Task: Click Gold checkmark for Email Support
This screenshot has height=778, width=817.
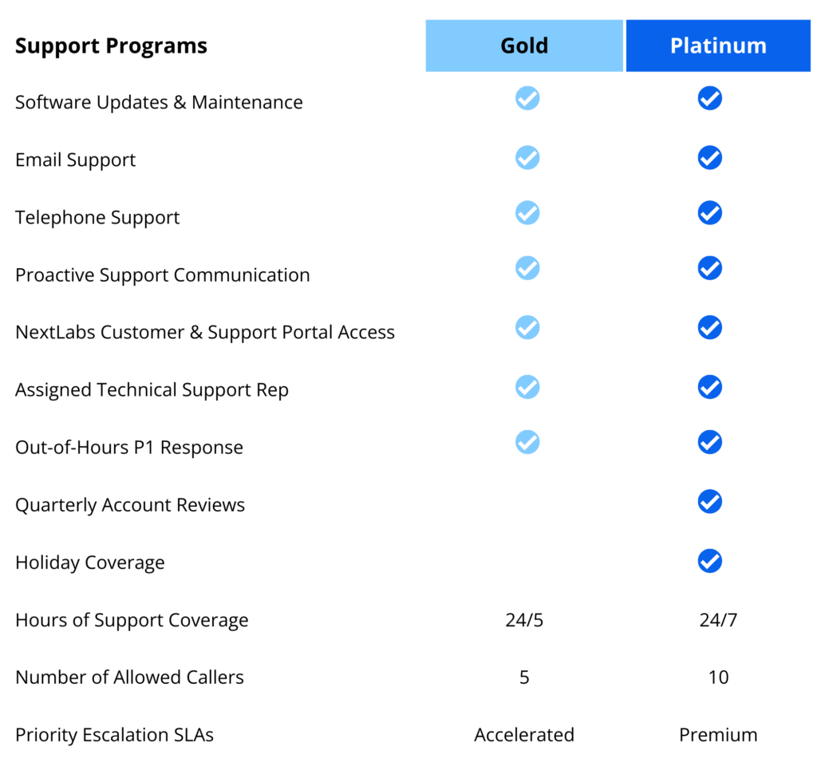Action: (x=527, y=157)
